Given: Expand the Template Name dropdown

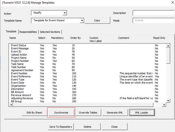Looking at the screenshot, I should [x=82, y=20].
